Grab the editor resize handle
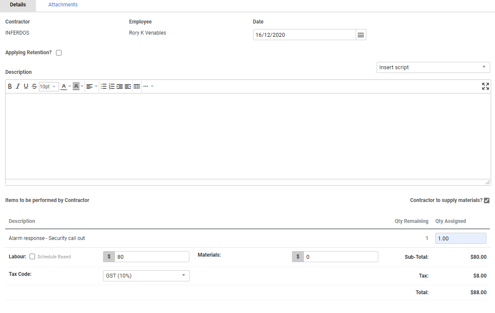Viewport: 495px width, 313px height. pos(487,182)
